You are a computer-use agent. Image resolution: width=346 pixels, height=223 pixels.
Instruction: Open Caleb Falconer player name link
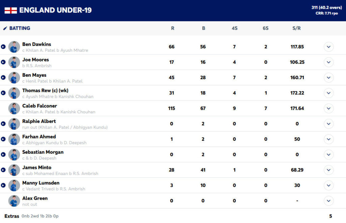tap(40, 106)
